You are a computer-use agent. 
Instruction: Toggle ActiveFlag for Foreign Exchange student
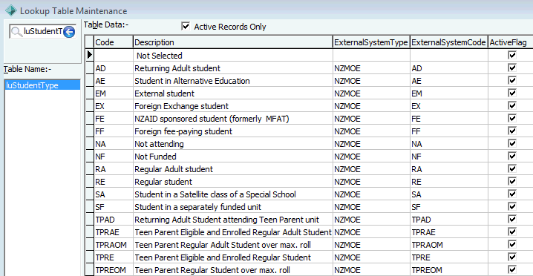pyautogui.click(x=512, y=105)
